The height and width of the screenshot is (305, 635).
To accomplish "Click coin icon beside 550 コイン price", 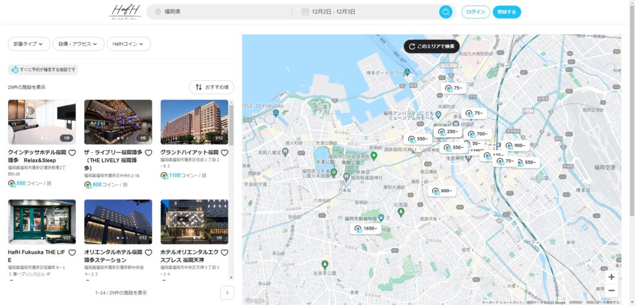I will tap(12, 183).
